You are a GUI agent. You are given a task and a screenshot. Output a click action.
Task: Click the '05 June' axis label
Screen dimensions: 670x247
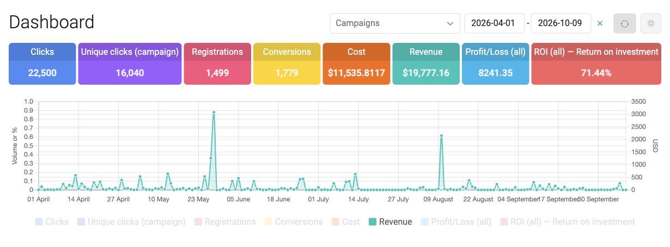point(239,199)
